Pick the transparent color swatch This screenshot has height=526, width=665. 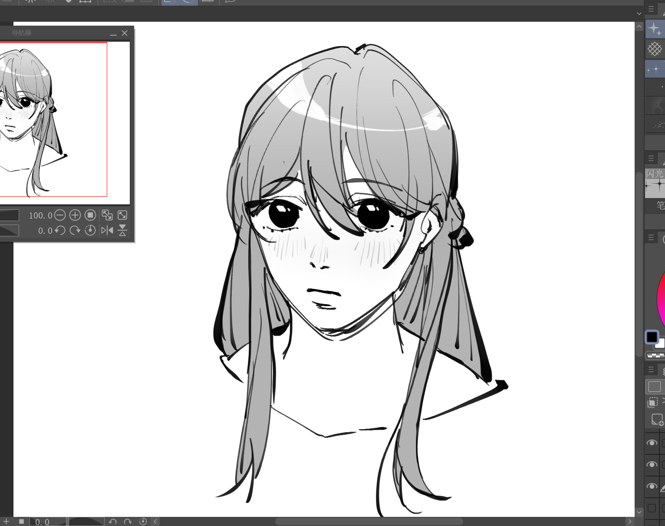click(x=655, y=355)
